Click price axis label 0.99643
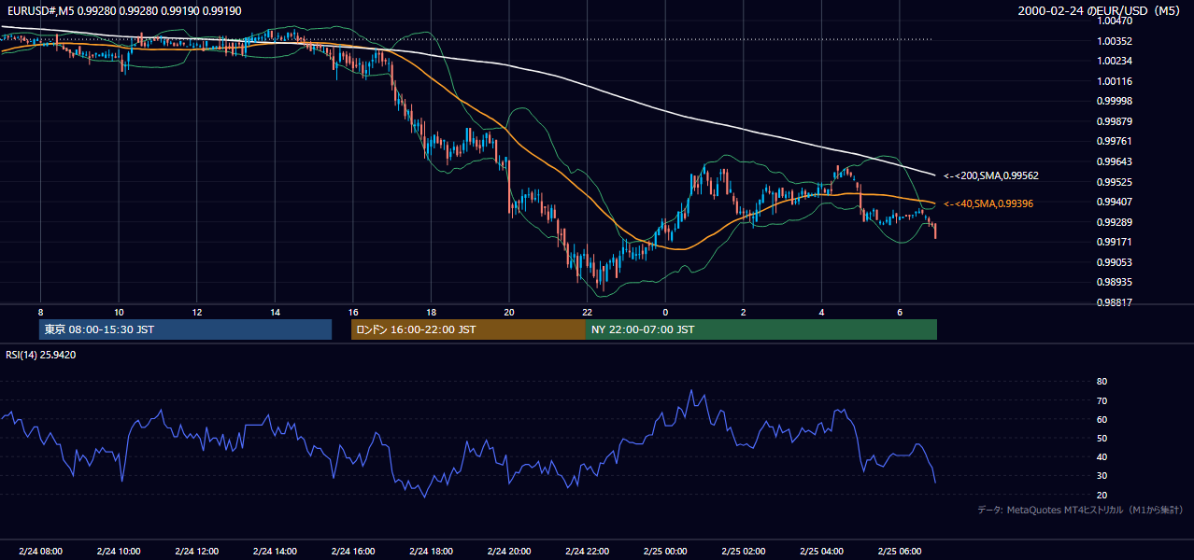The height and width of the screenshot is (560, 1194). point(1116,161)
